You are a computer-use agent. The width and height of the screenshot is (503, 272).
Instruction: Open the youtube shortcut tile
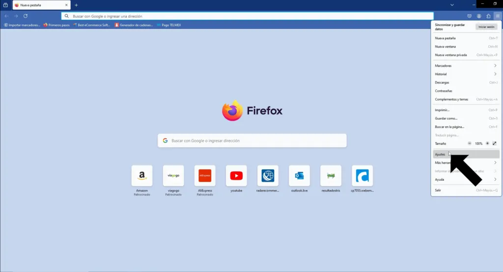tap(236, 176)
